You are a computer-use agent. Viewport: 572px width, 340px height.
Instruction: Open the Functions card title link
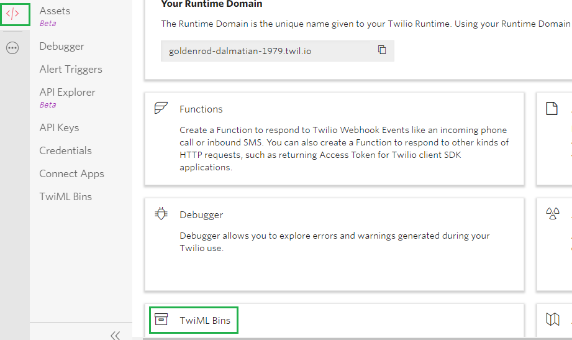(x=201, y=109)
